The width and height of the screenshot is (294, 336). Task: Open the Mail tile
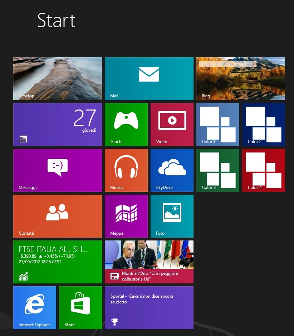[149, 79]
